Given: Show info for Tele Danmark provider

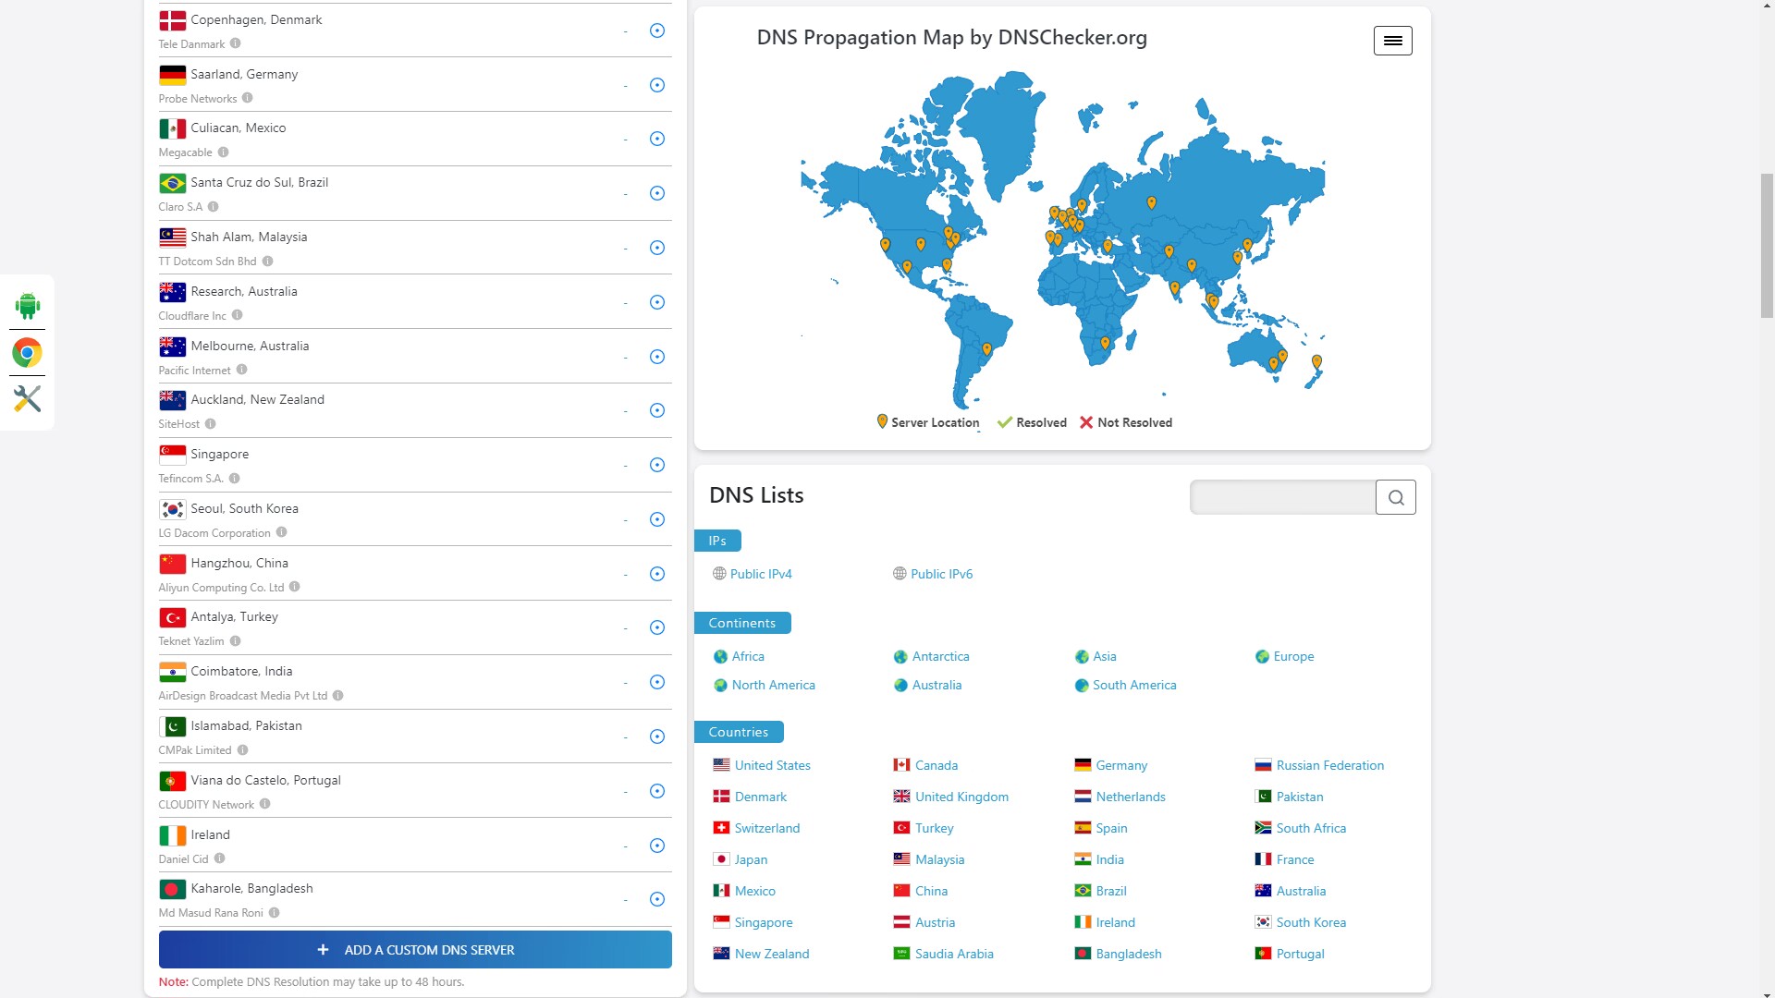Looking at the screenshot, I should (x=236, y=43).
